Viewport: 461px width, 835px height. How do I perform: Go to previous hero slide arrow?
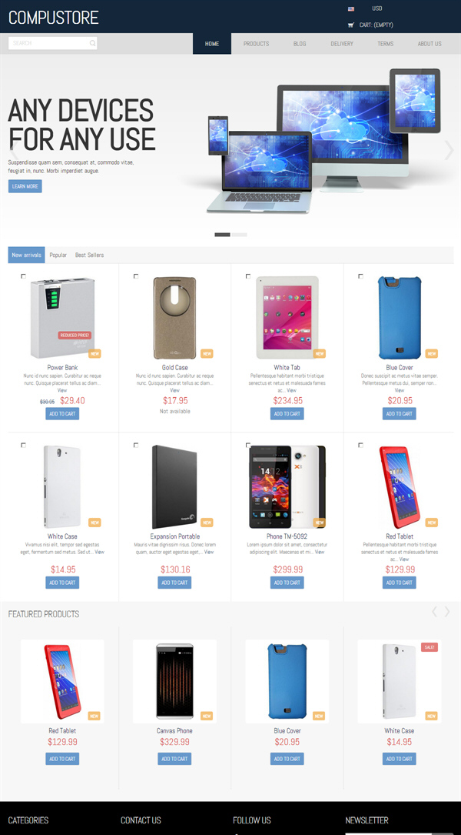point(13,150)
